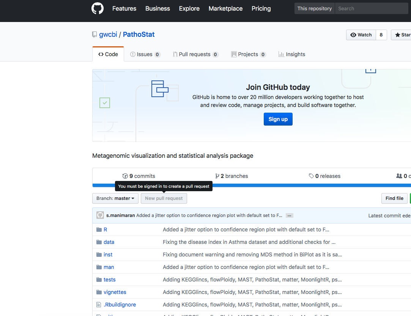Click the inst folder icon
The image size is (411, 316).
(99, 255)
